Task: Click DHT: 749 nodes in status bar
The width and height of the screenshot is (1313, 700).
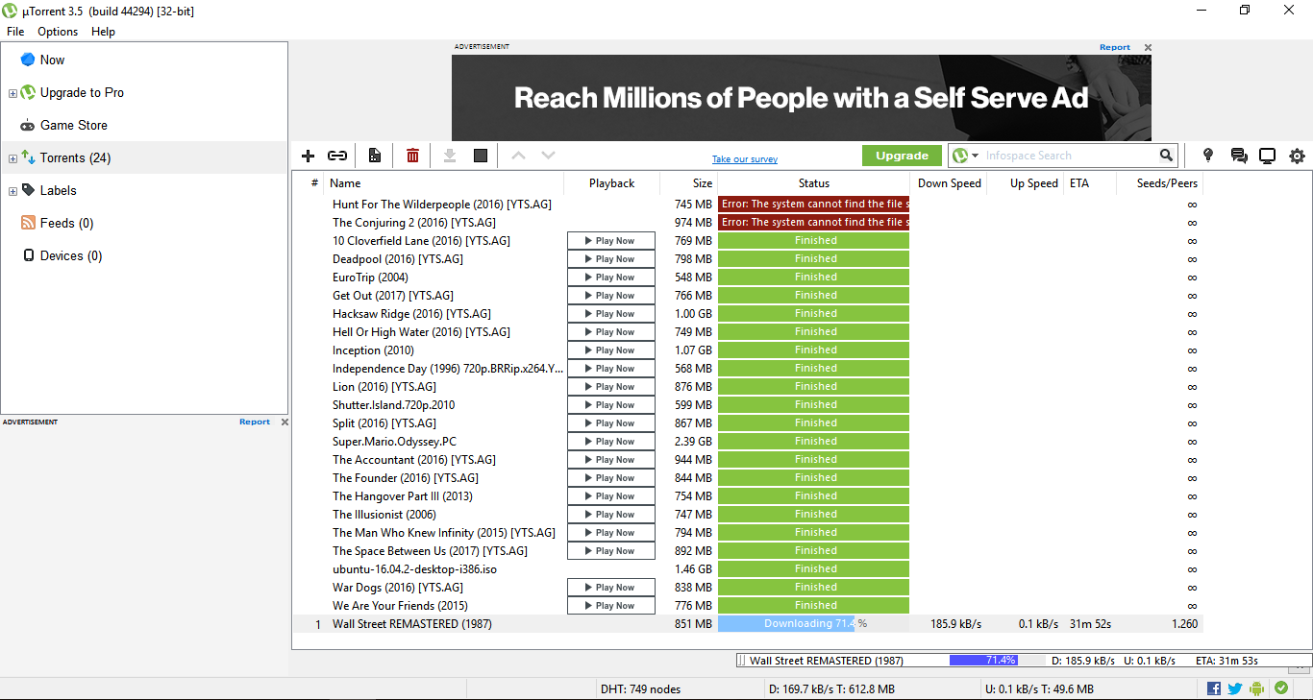Action: click(x=641, y=689)
